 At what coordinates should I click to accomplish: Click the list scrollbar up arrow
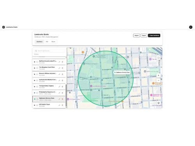coord(66,58)
